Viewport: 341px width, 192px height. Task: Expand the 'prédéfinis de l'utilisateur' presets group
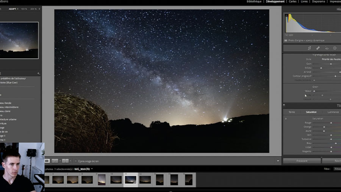(13, 79)
